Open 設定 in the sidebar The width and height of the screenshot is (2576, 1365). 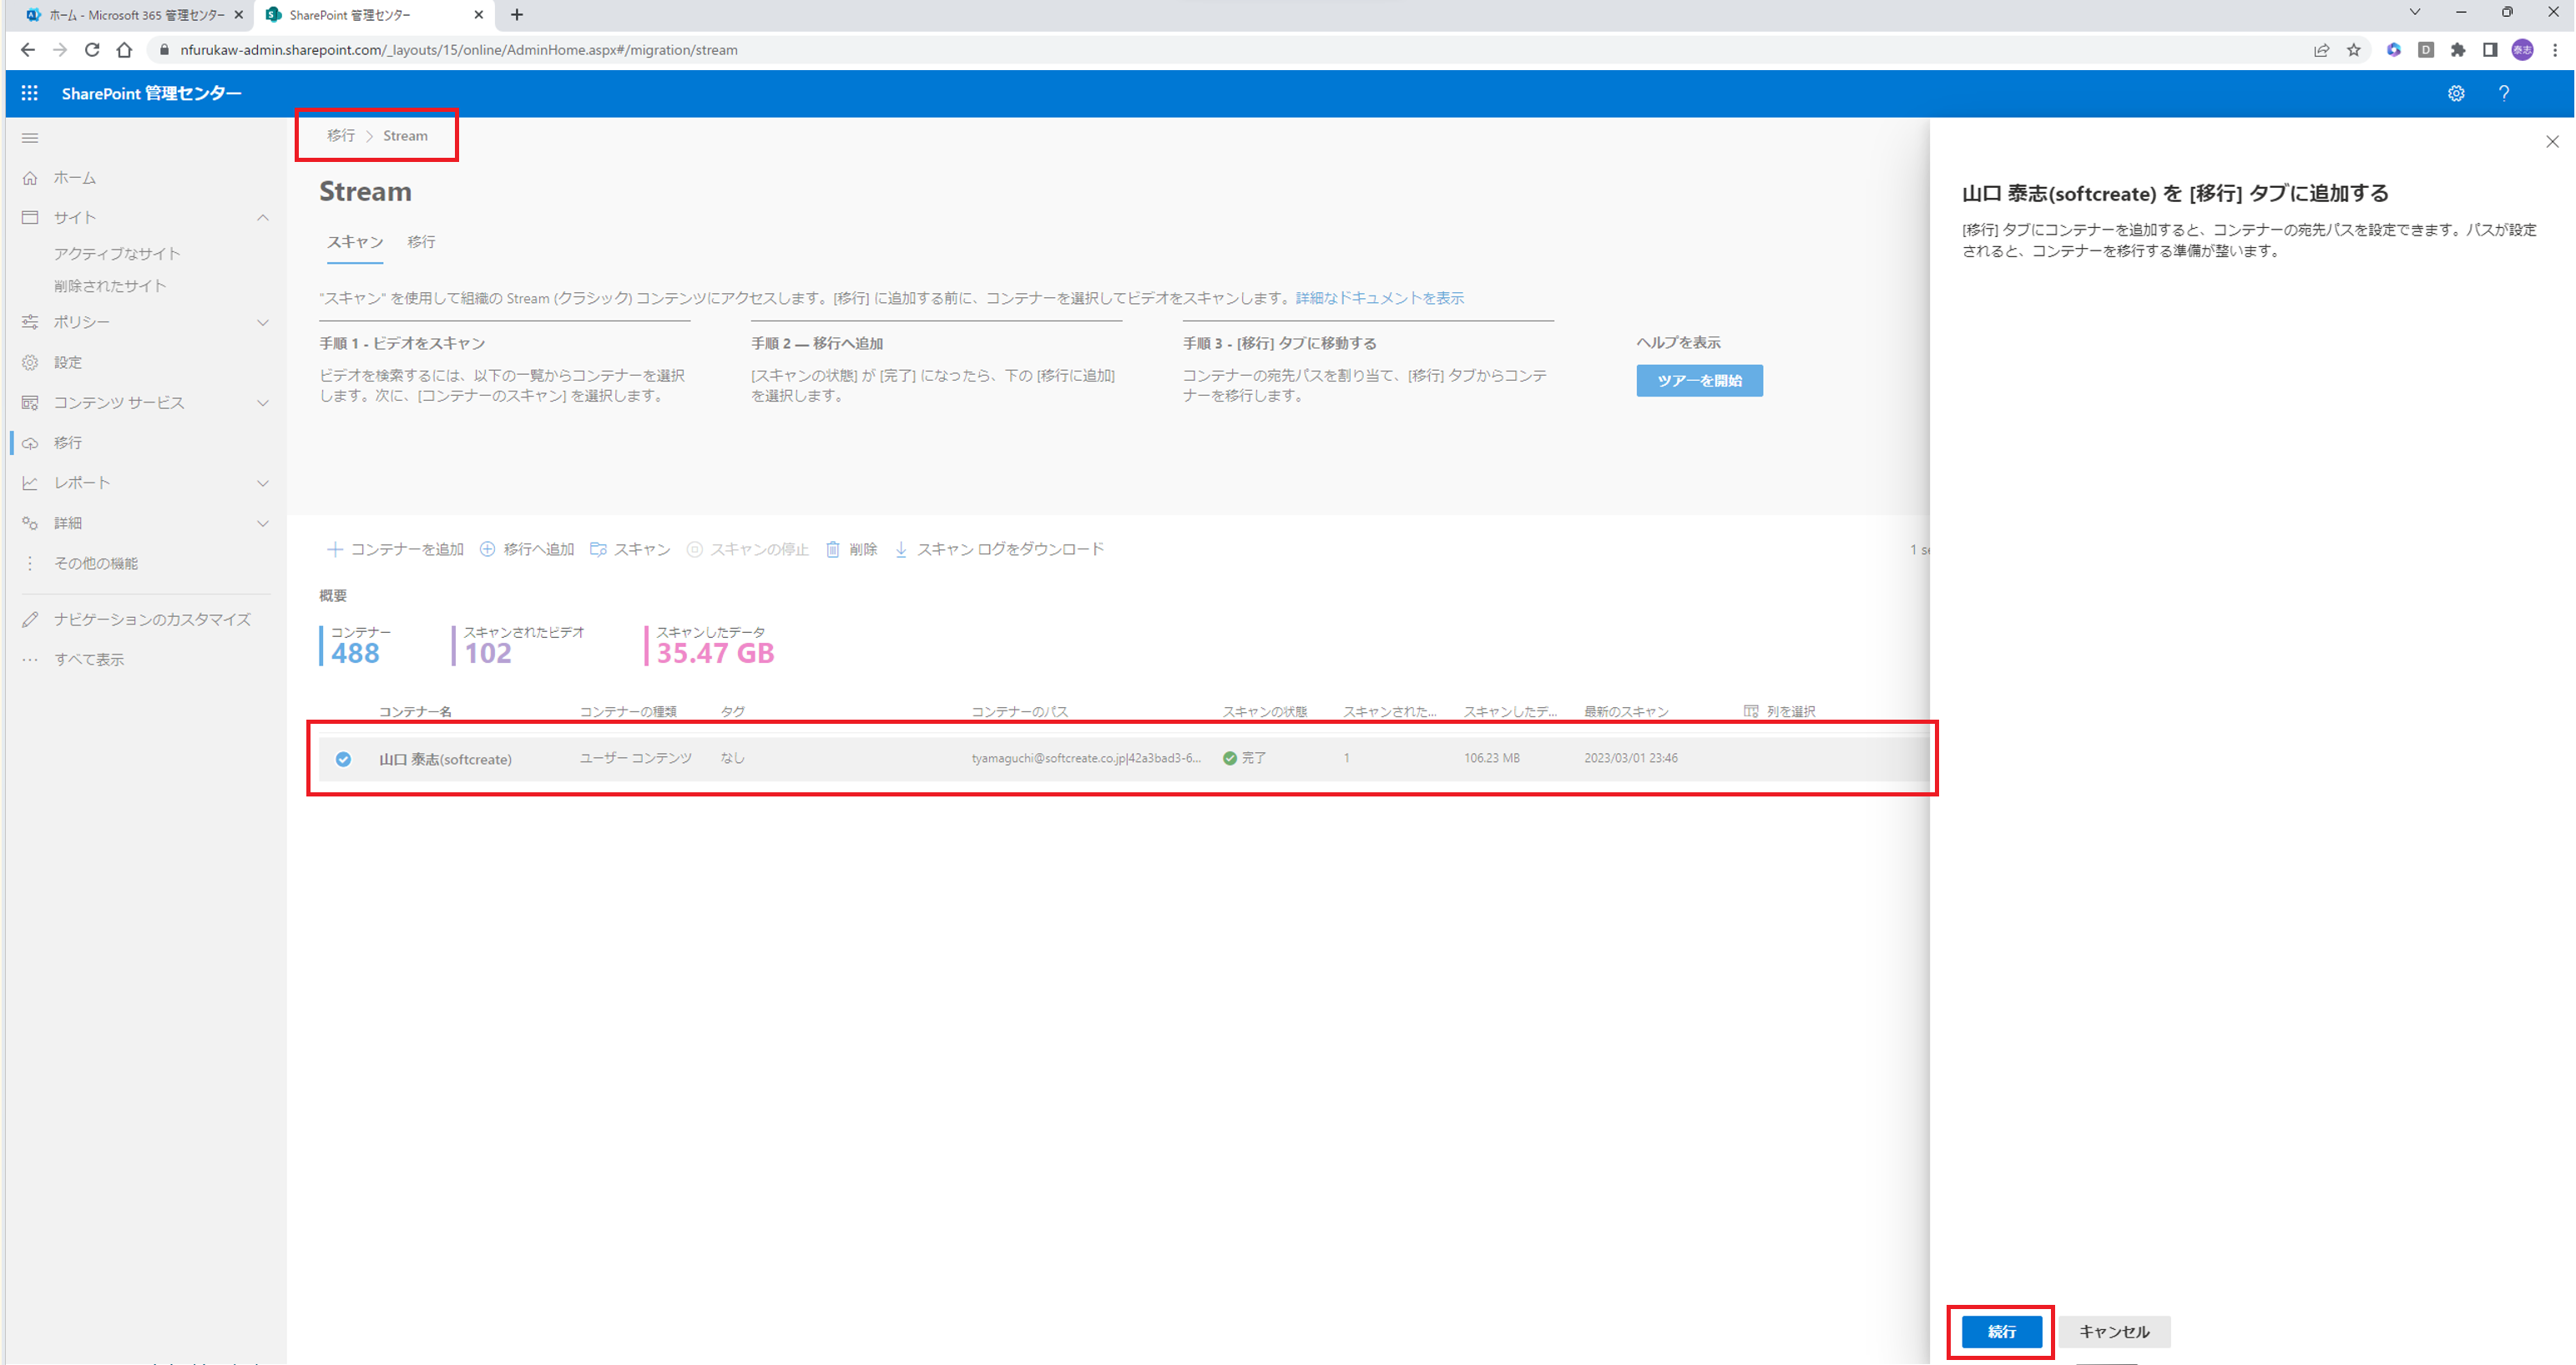coord(68,362)
